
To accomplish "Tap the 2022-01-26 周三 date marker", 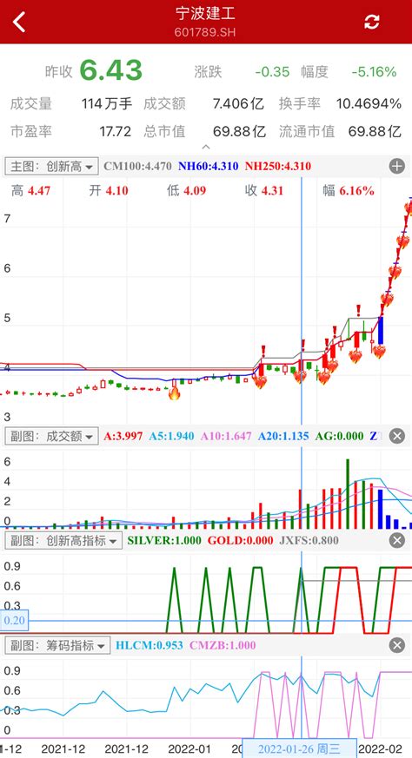I will click(299, 749).
